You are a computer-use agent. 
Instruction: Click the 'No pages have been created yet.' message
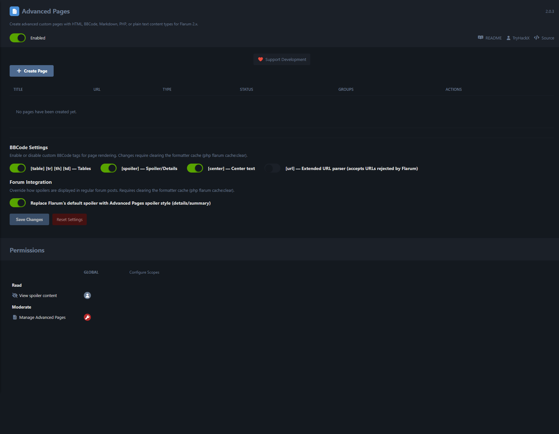46,112
